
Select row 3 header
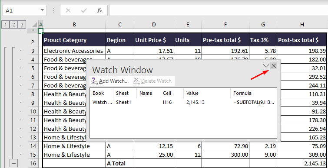click(33, 51)
